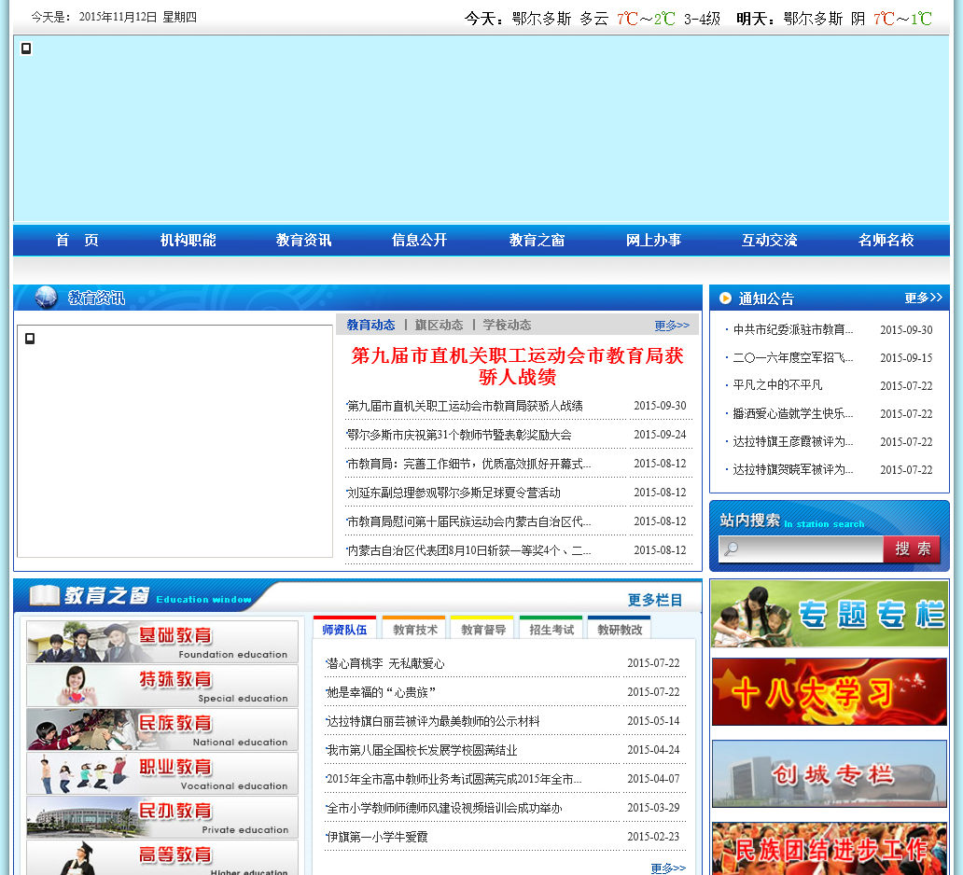
Task: Open article 潜心育桃李 无私献爱心
Action: (385, 663)
